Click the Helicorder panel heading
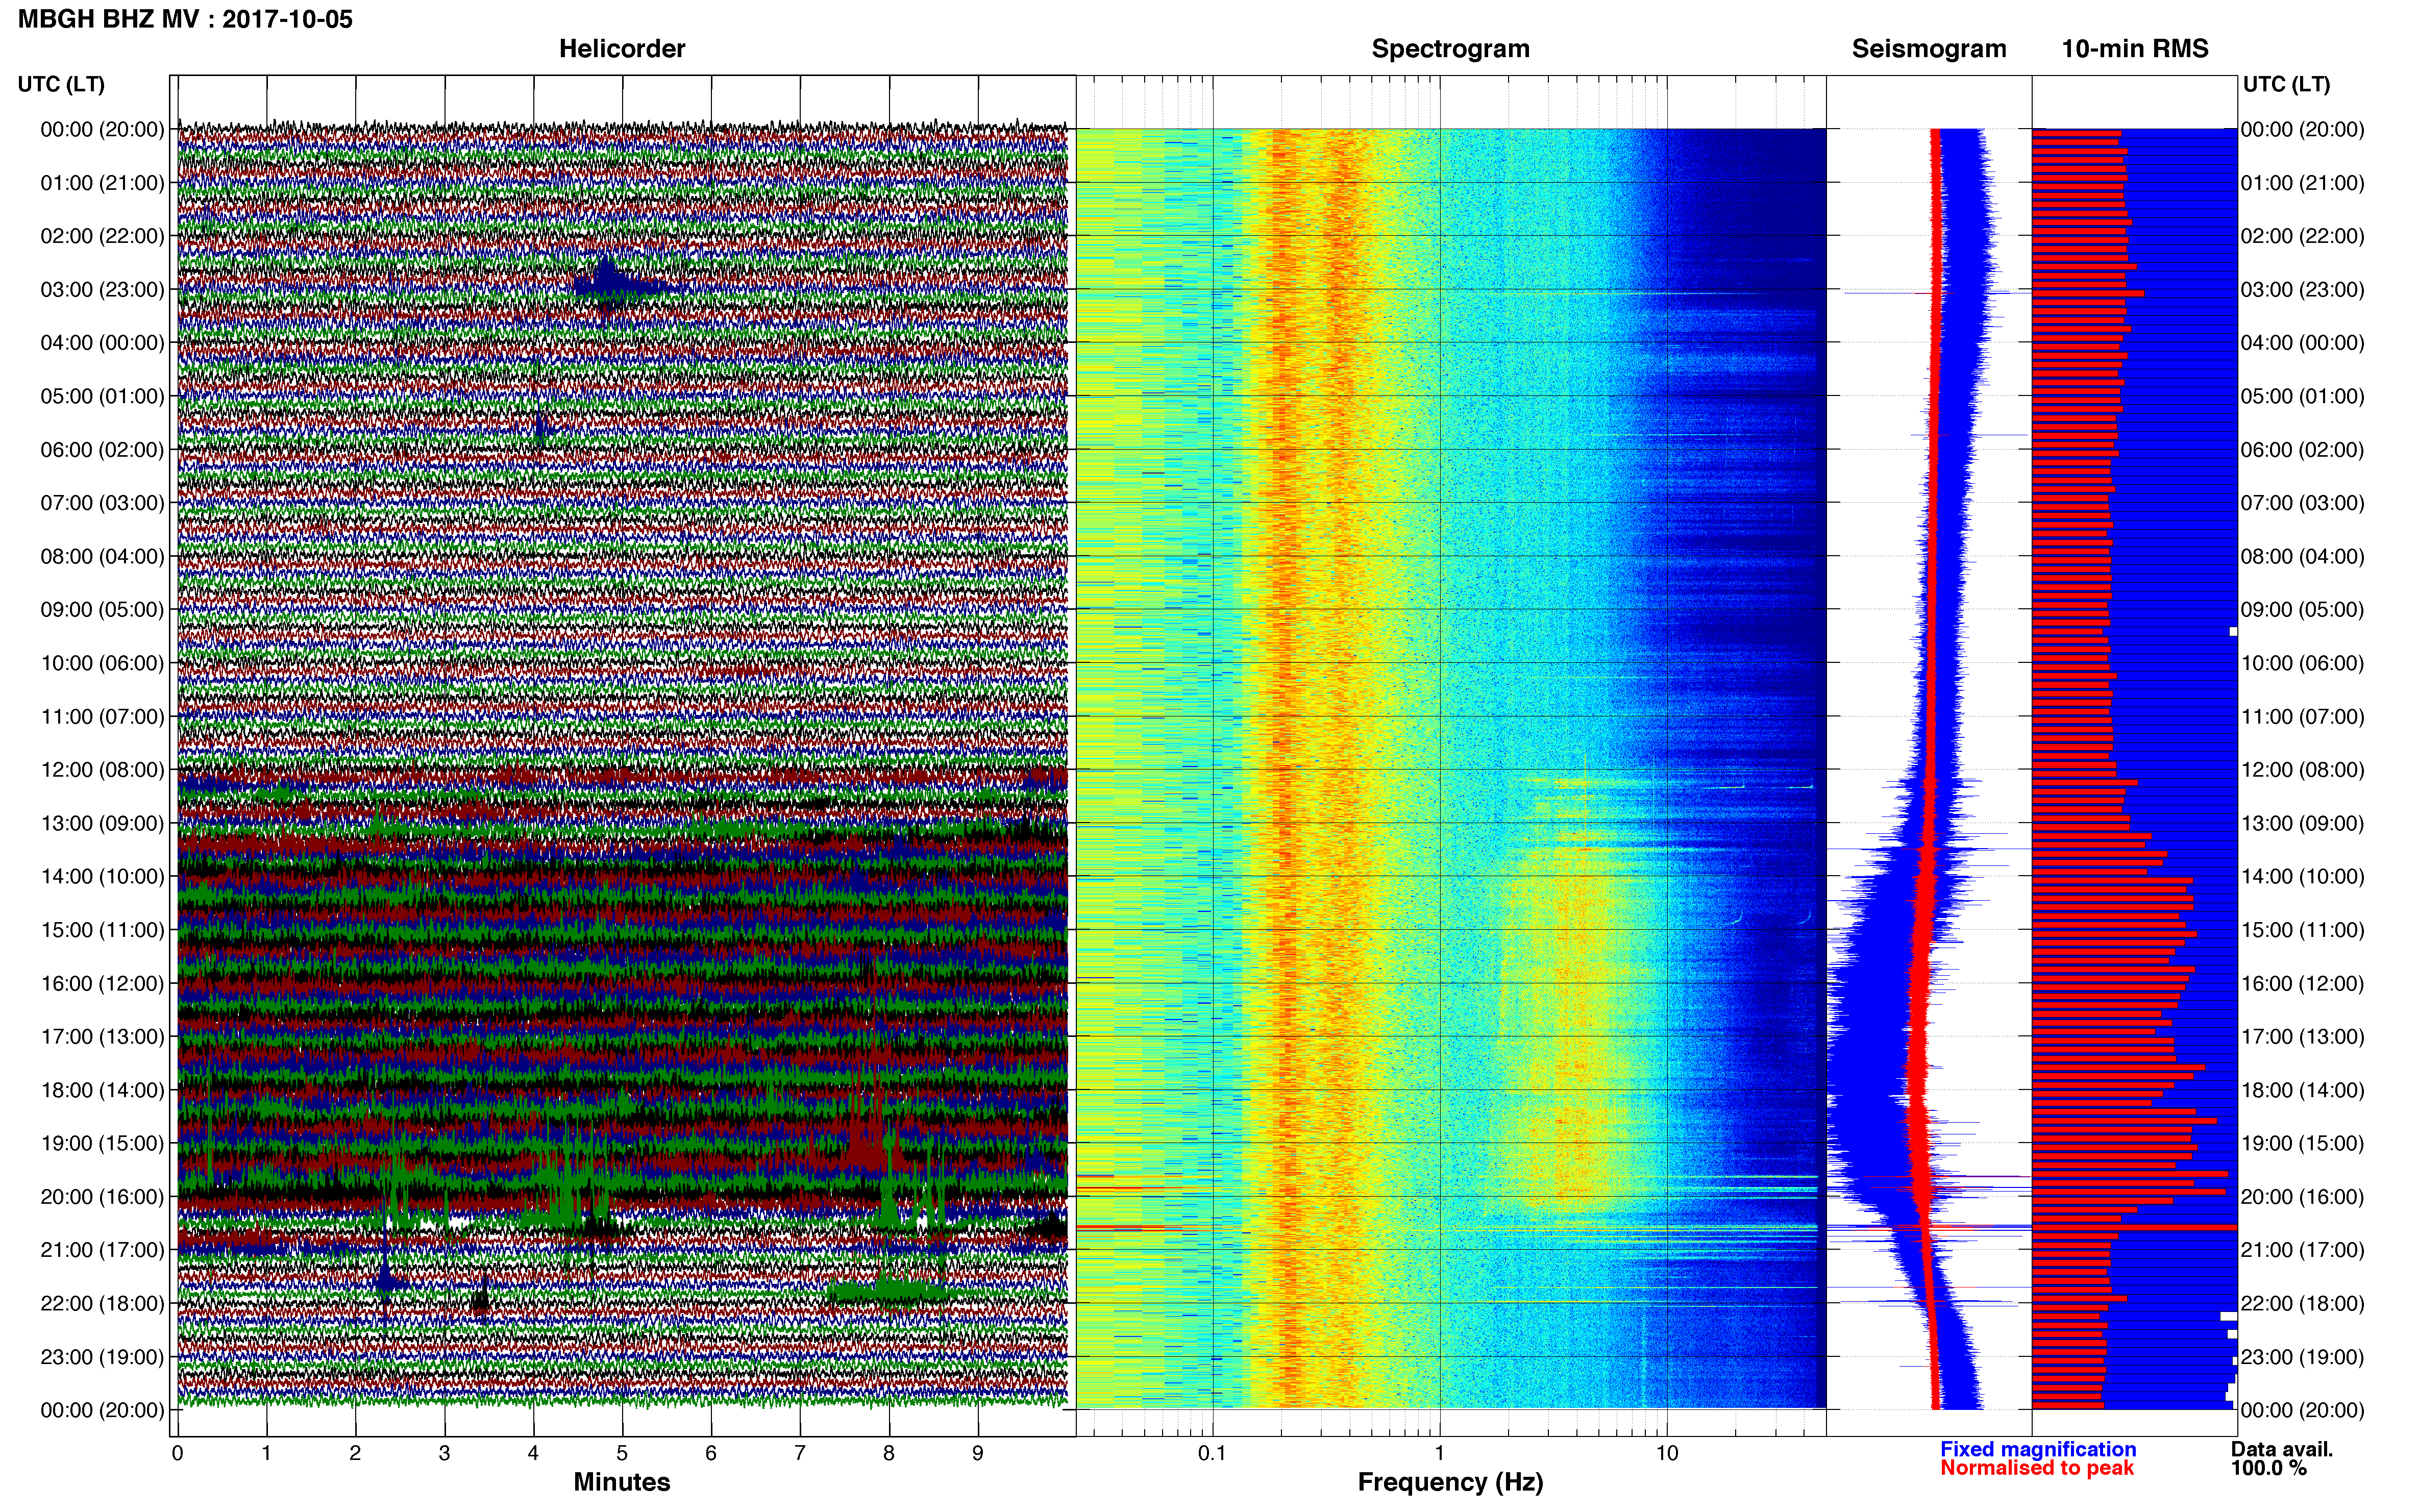Viewport: 2419px width, 1512px height. click(622, 49)
